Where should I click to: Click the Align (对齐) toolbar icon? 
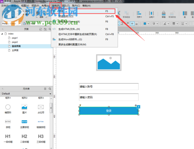pyautogui.click(x=139, y=14)
